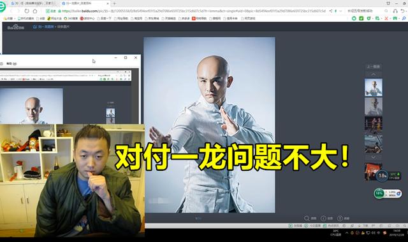
Task: Click the taskbar clock showing 14:59
Action: pyautogui.click(x=397, y=232)
